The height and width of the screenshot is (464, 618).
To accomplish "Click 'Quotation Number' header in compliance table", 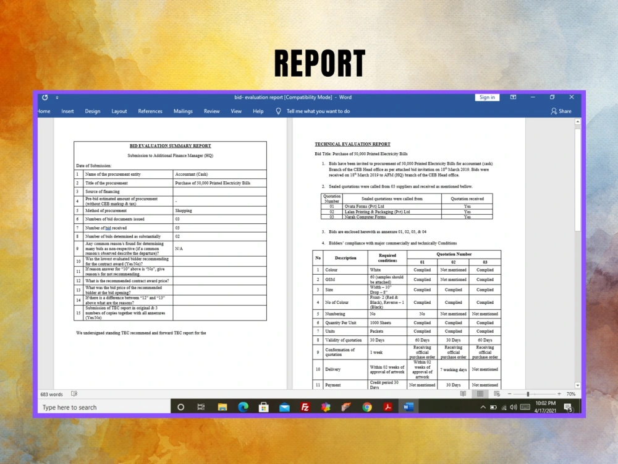I will pyautogui.click(x=454, y=254).
